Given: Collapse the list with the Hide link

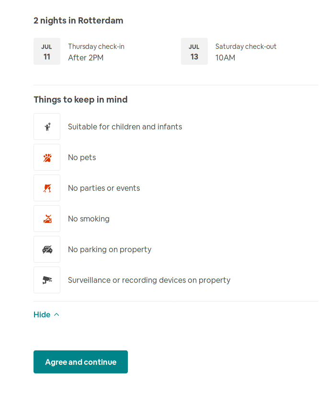Looking at the screenshot, I should pyautogui.click(x=42, y=315).
